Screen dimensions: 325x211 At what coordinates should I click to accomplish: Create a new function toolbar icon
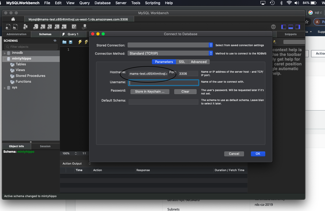(x=64, y=27)
